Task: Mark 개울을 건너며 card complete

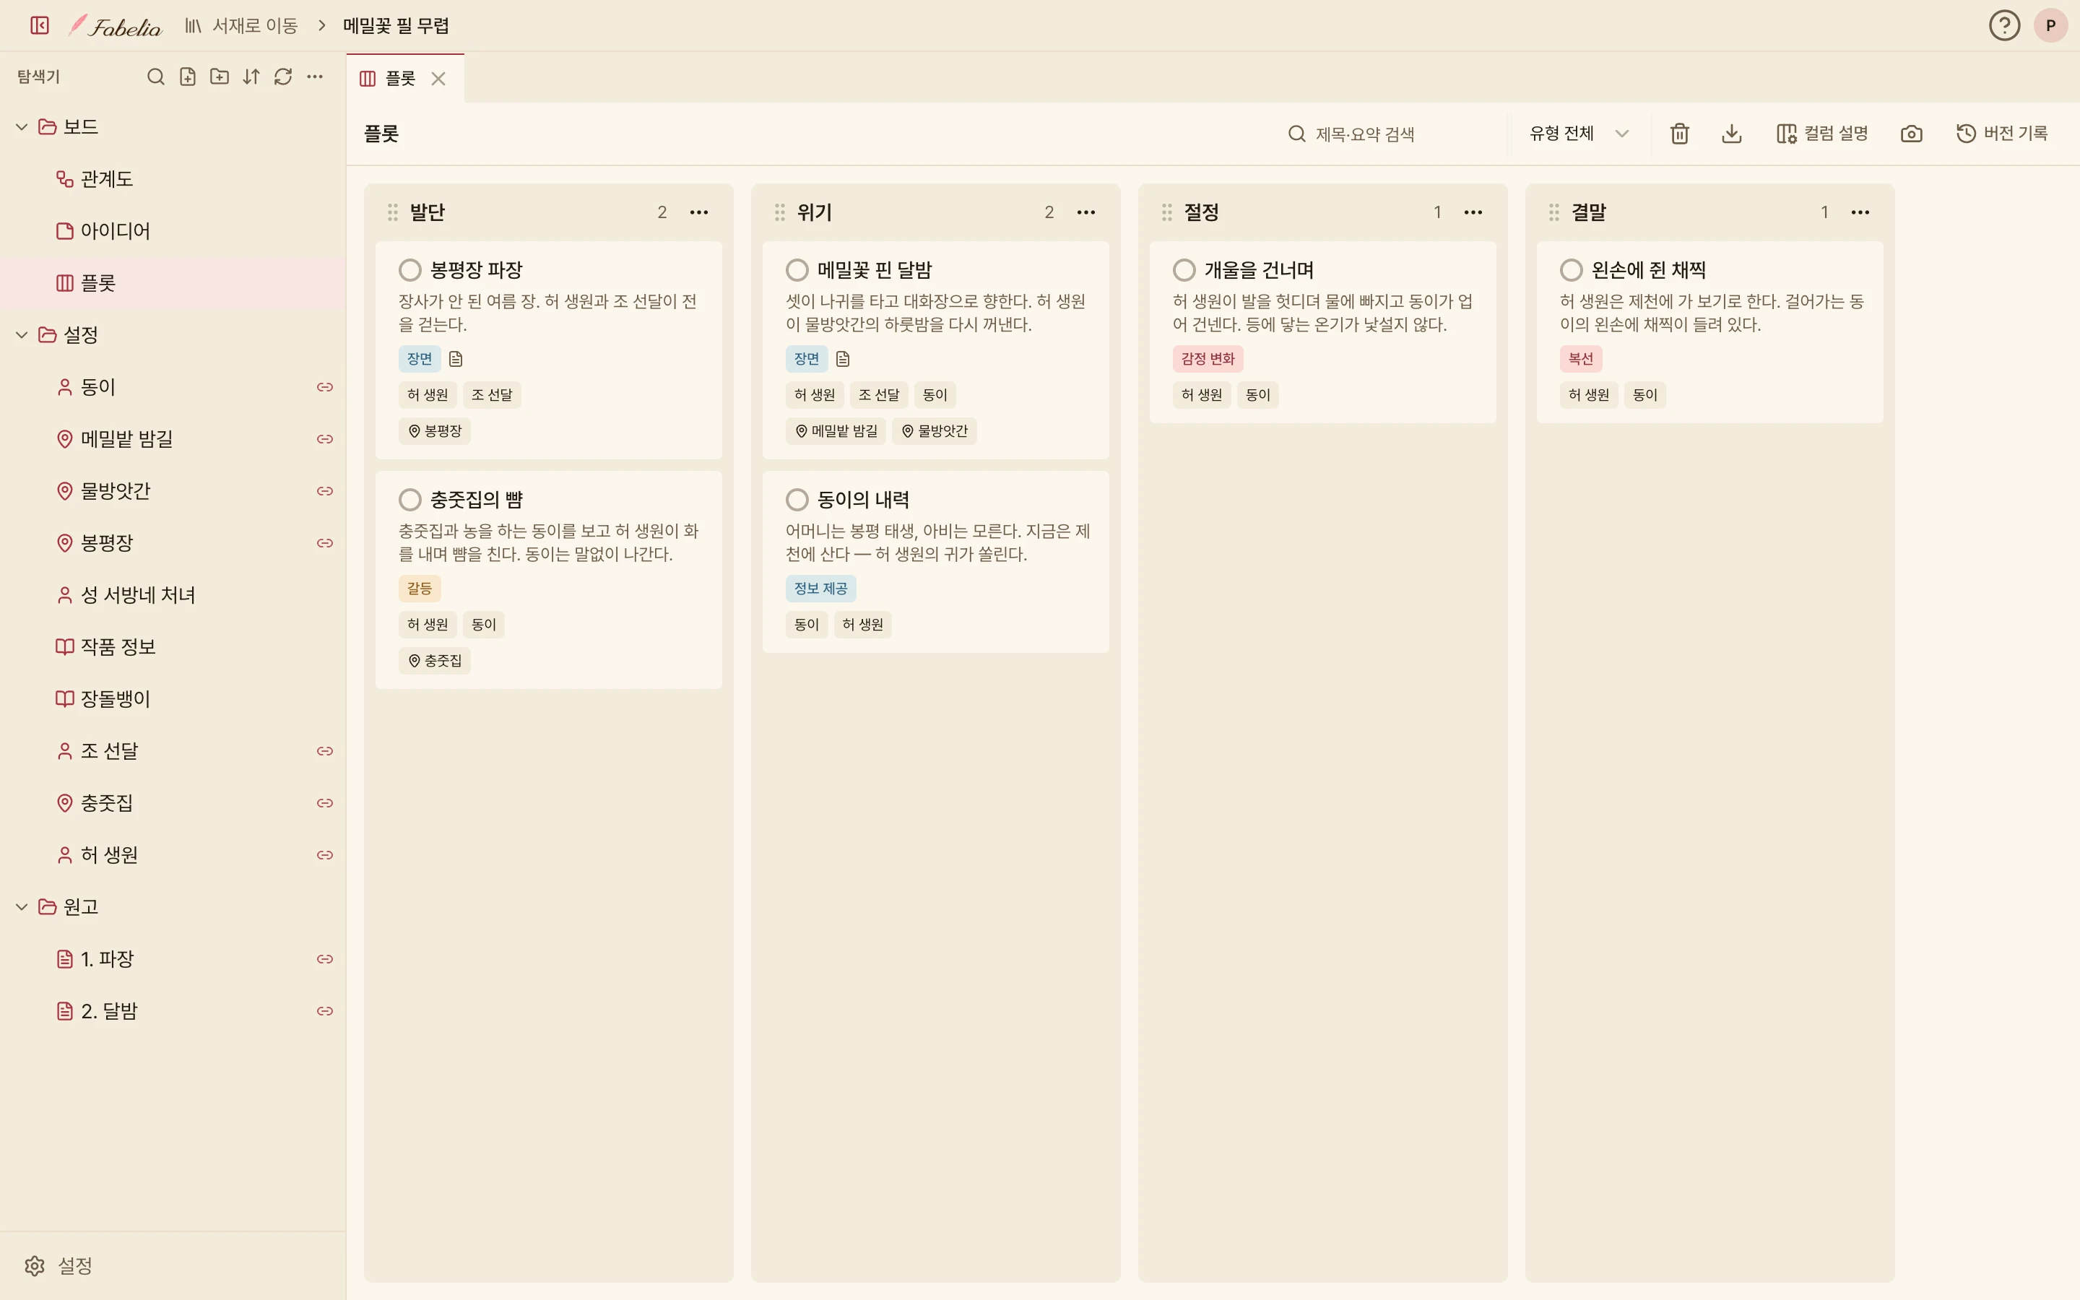Action: click(x=1184, y=270)
